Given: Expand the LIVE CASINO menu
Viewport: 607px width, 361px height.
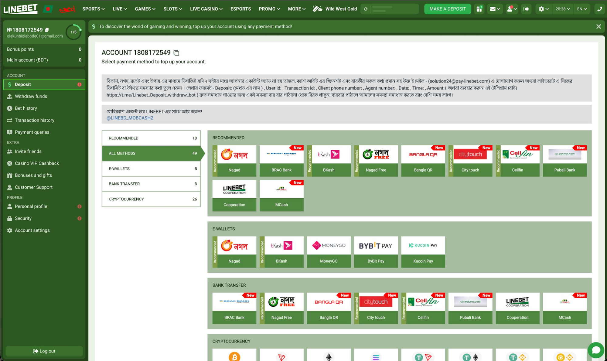Looking at the screenshot, I should click(206, 9).
